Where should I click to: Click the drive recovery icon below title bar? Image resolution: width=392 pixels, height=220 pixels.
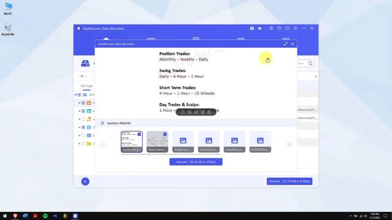[85, 64]
